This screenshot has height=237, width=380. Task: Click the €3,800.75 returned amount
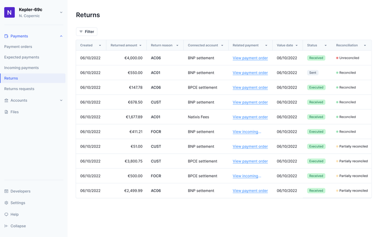[x=133, y=161]
